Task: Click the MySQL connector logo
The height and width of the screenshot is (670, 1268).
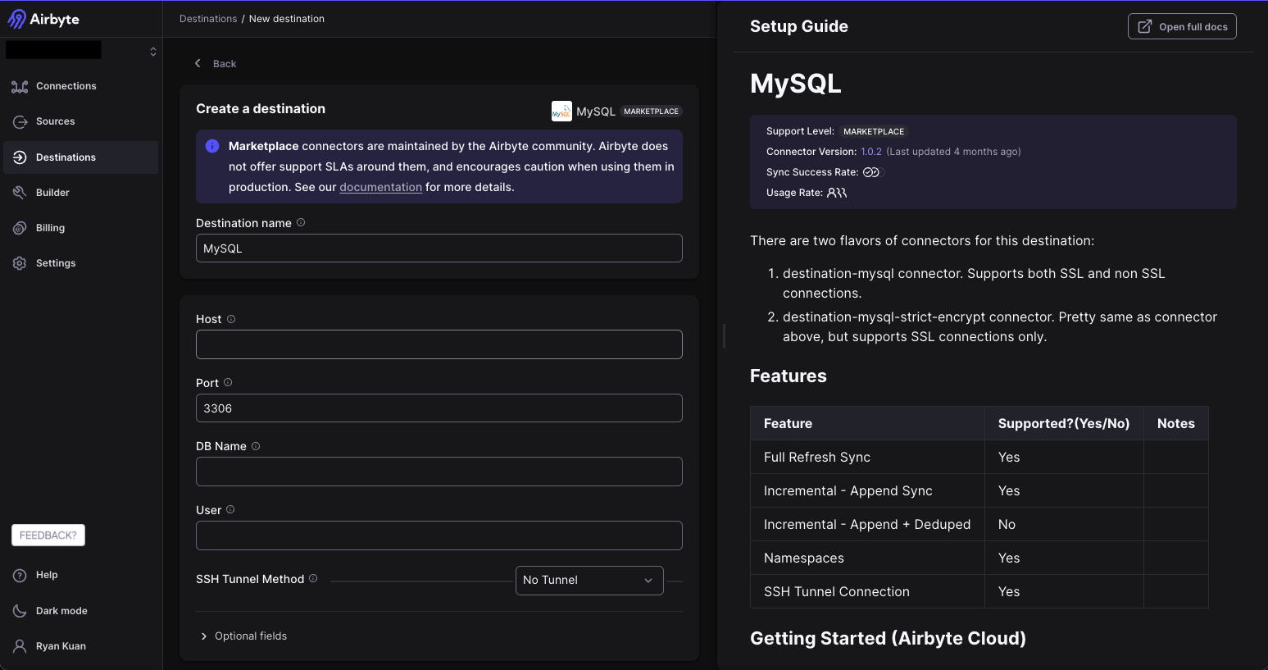Action: point(561,111)
